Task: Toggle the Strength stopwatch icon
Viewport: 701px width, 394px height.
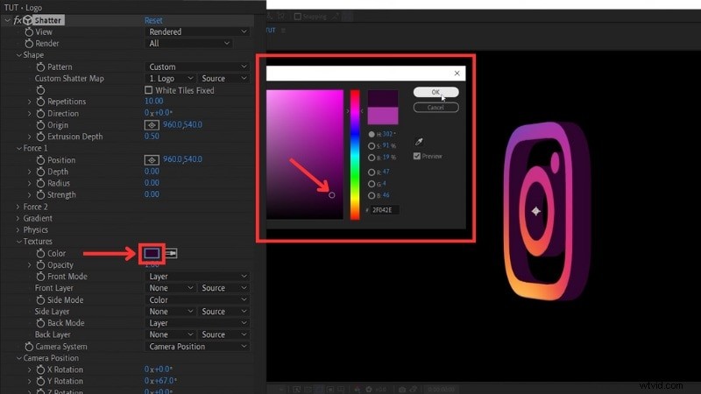Action: pyautogui.click(x=40, y=194)
